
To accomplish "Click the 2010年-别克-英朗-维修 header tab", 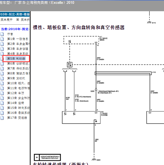I will (x=15, y=14).
